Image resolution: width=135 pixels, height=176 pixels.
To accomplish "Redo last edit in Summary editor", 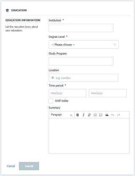I will pos(119,115).
